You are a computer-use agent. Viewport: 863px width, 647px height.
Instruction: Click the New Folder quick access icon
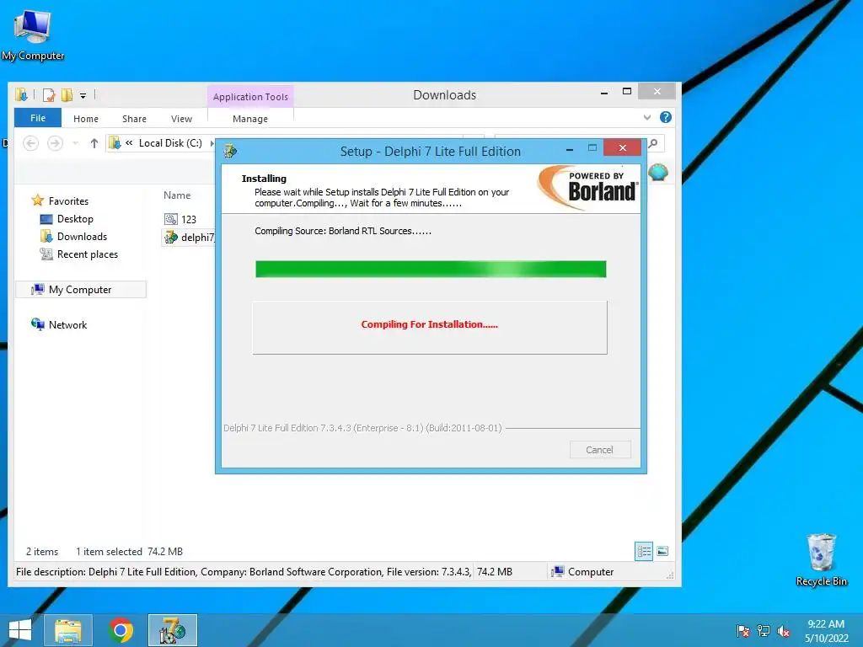pyautogui.click(x=67, y=95)
